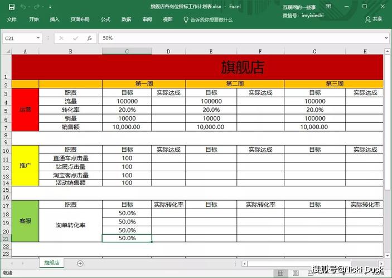The image size is (392, 278).
Task: Click the 旗舰店 title cell
Action: point(197,67)
